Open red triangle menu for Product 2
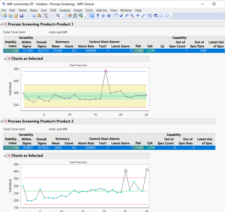 pos(5,121)
